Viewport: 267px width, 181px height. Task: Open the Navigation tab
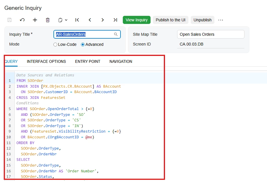(121, 61)
